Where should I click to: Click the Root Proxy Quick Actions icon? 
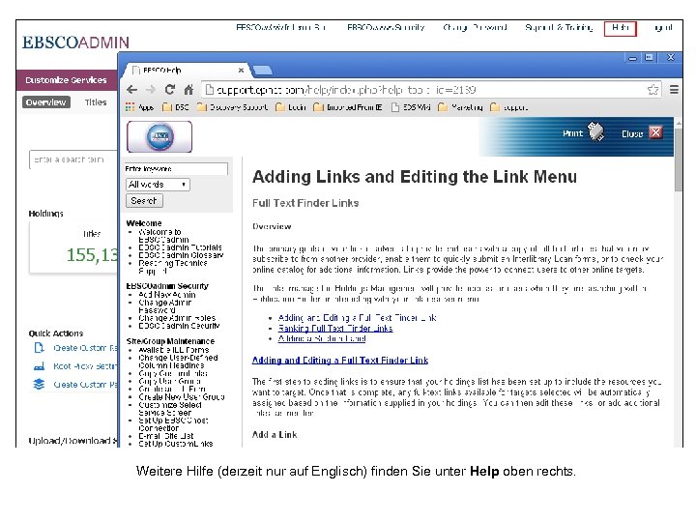pos(39,366)
